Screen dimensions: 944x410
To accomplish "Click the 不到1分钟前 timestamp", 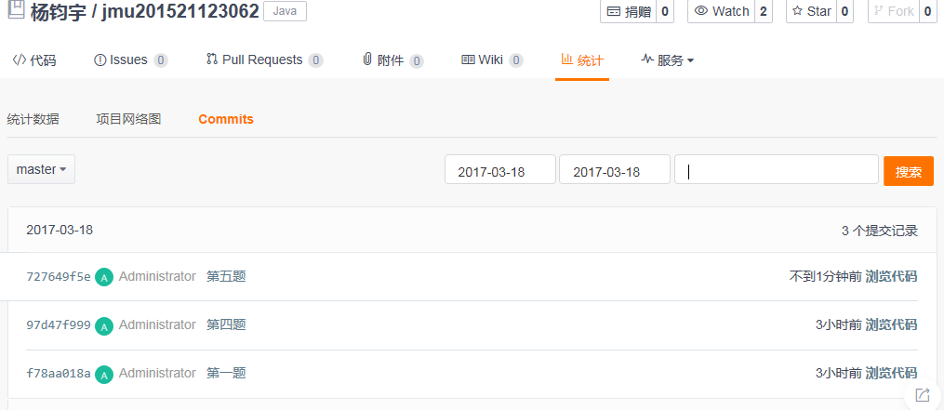I will (825, 276).
